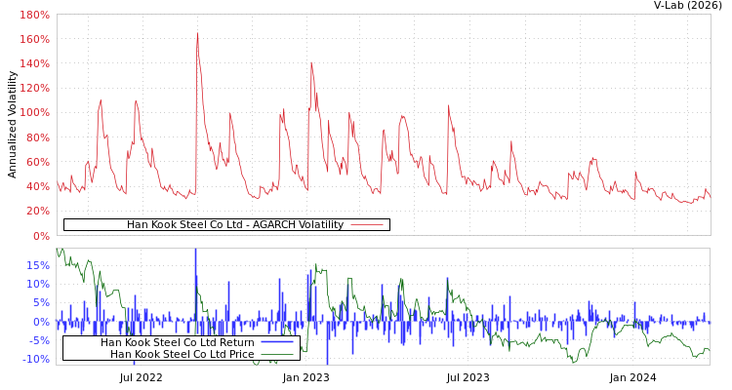Click the -10% return axis label
732x390 pixels.
coord(35,359)
